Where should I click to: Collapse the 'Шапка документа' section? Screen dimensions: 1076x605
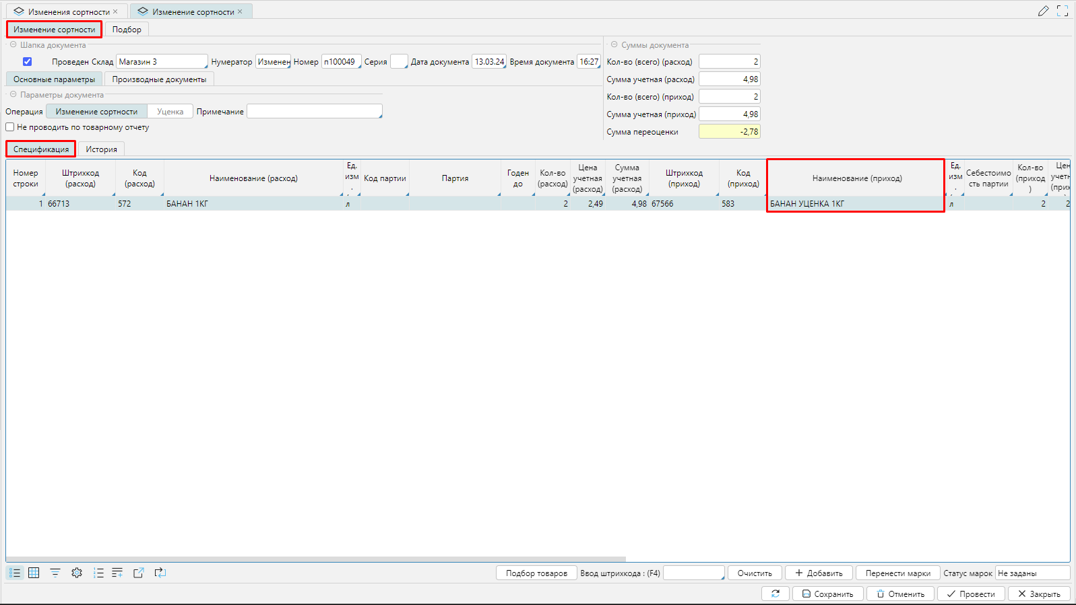point(13,45)
